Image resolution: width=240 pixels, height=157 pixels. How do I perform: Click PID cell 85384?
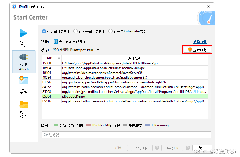(52, 96)
